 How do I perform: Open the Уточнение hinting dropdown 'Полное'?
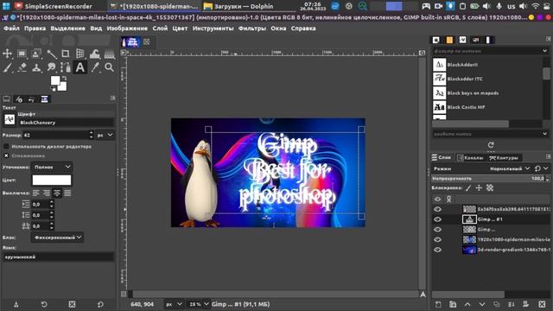click(x=52, y=167)
